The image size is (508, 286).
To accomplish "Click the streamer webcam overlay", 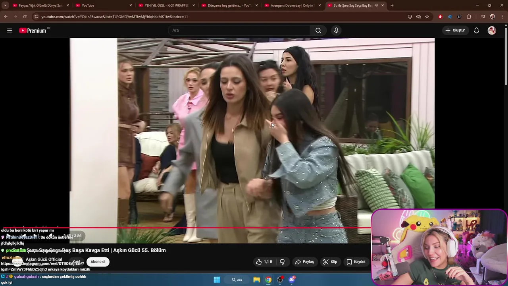I will [439, 247].
